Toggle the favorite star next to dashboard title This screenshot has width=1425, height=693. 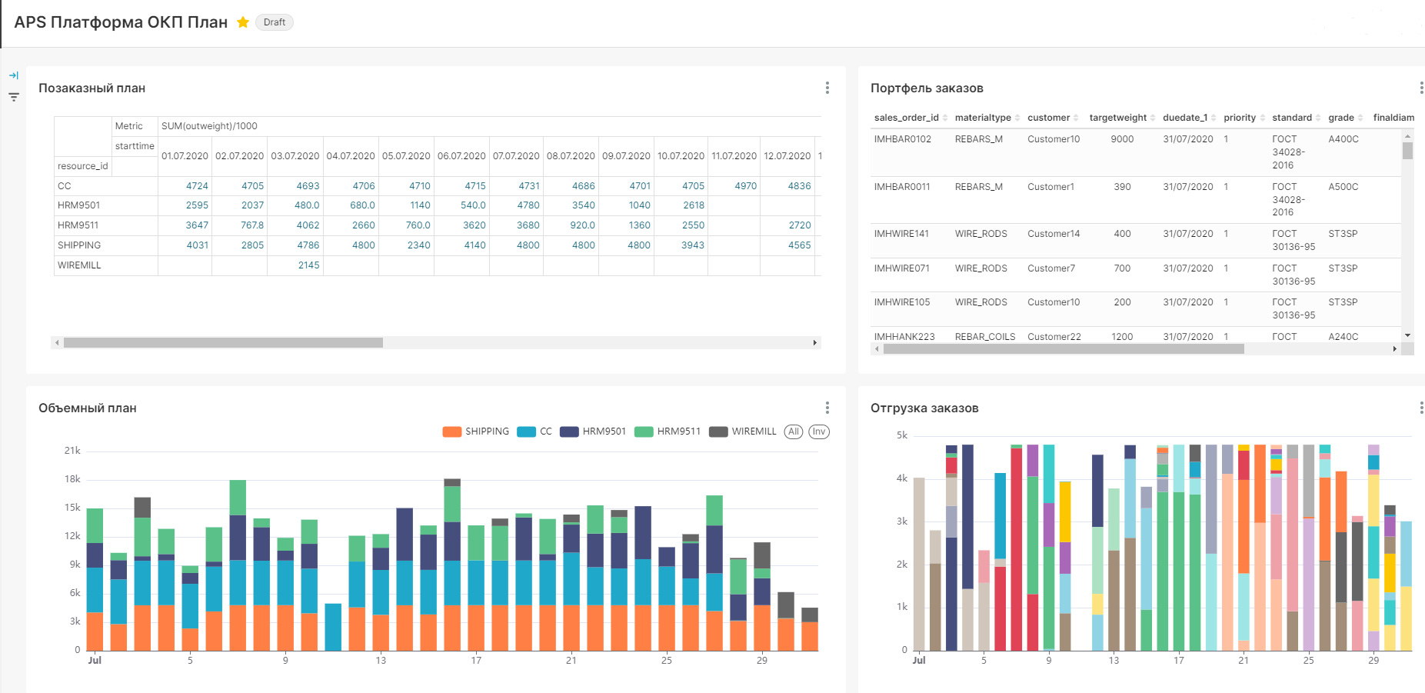(x=243, y=22)
